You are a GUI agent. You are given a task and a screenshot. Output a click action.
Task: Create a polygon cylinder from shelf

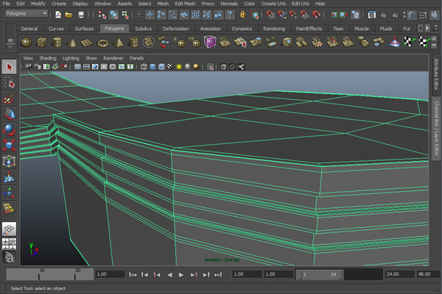pos(57,43)
